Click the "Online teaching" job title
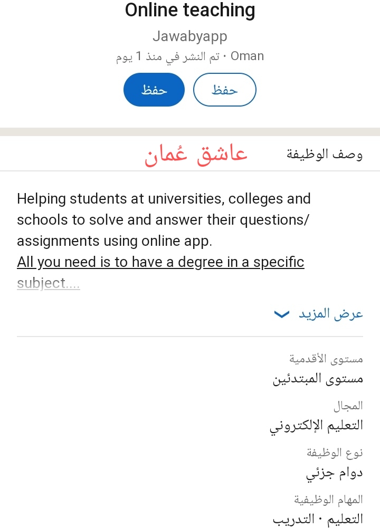This screenshot has width=380, height=528. [190, 11]
